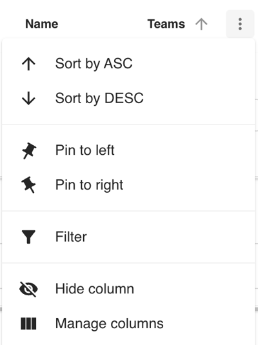
Task: Click the funnel filter icon
Action: click(x=28, y=237)
